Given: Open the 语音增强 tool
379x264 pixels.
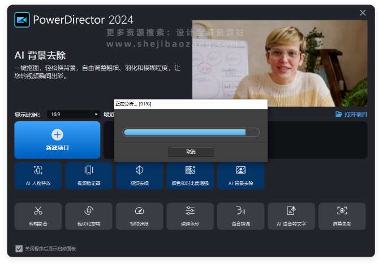Looking at the screenshot, I should click(241, 216).
